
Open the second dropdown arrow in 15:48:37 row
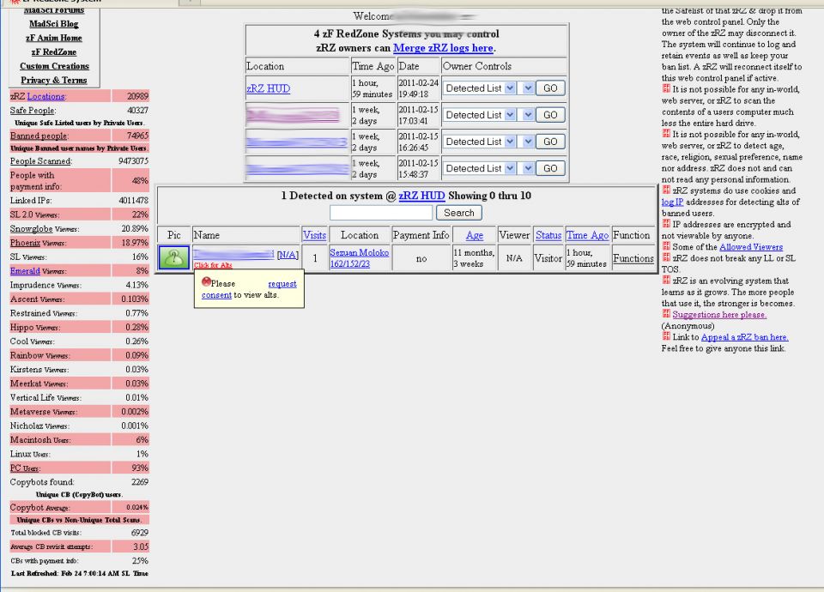528,169
